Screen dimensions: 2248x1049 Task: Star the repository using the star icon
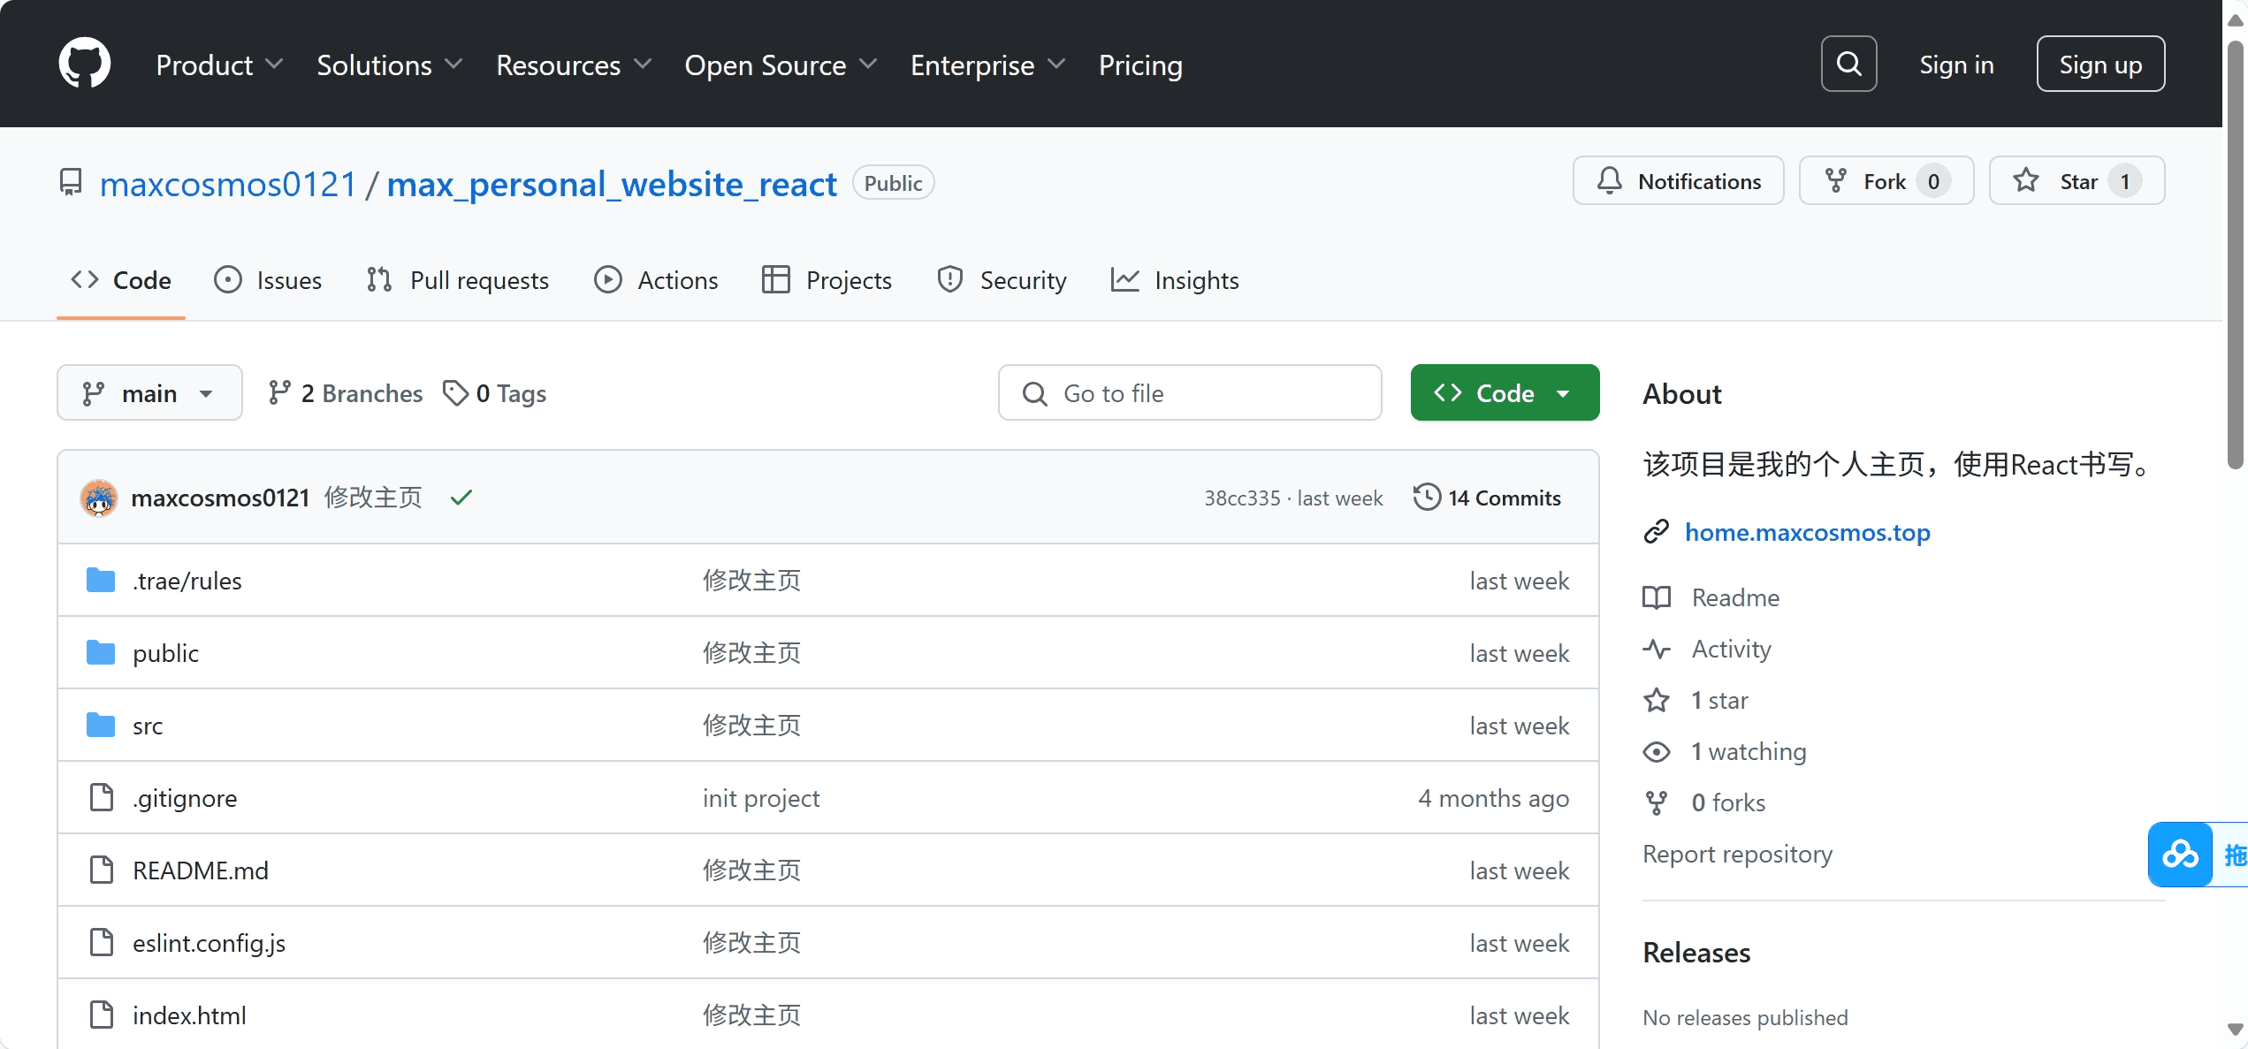[2026, 181]
